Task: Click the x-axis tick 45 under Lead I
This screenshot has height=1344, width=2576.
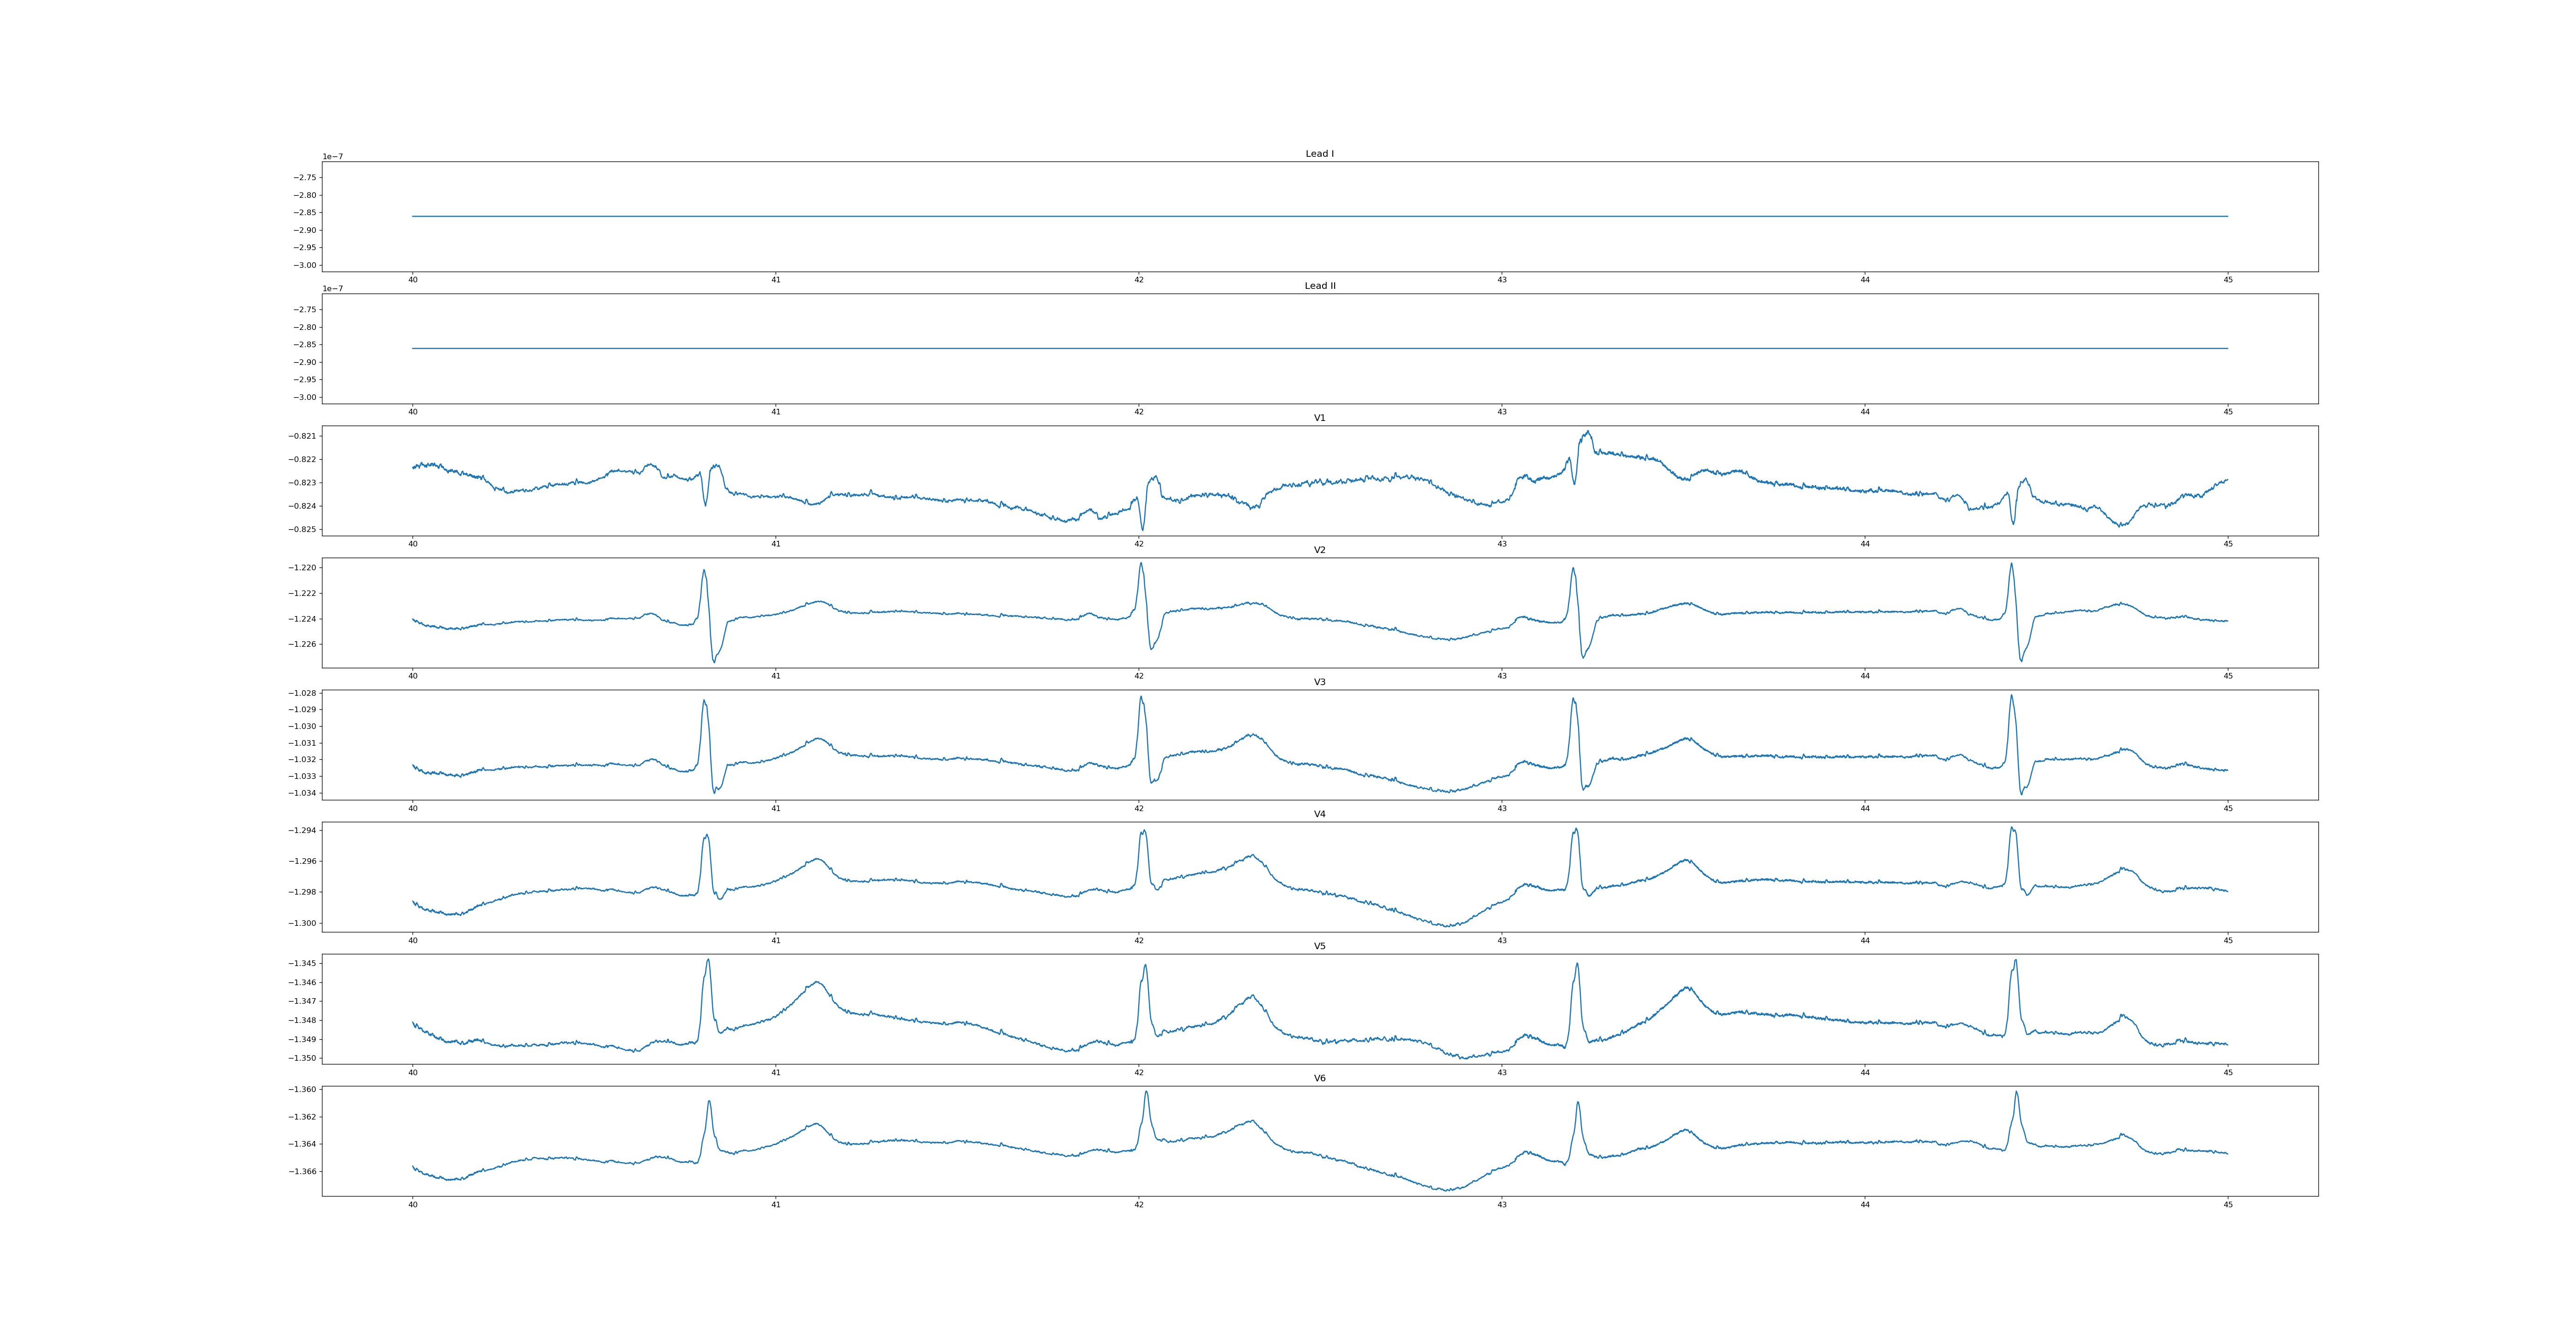Action: coord(2228,280)
